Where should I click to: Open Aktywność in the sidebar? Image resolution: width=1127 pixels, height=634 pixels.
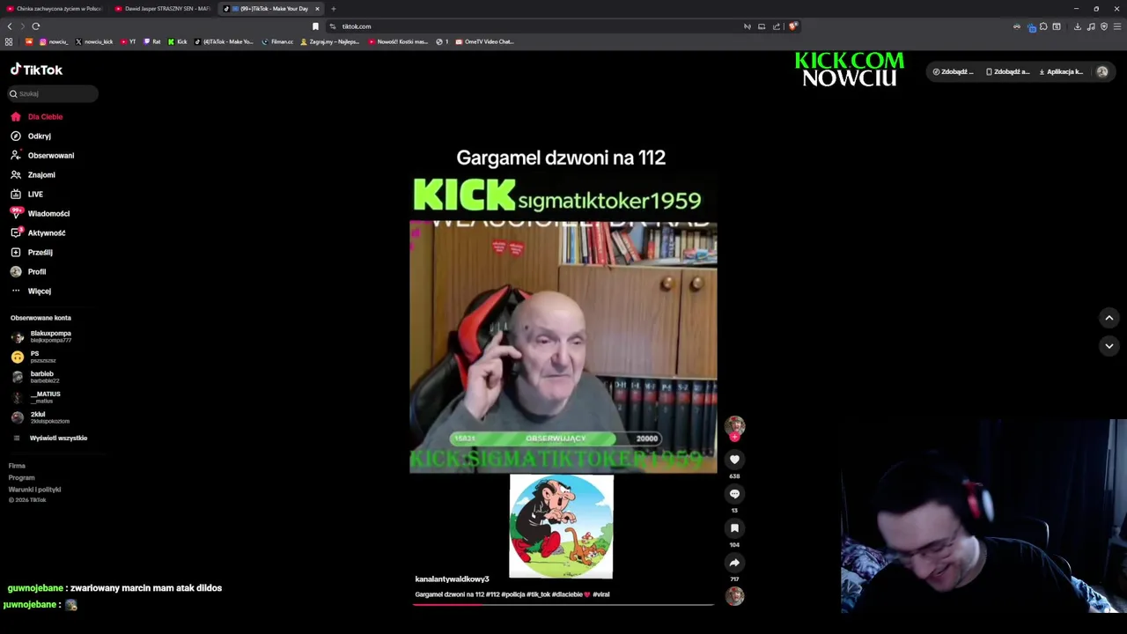[38, 233]
